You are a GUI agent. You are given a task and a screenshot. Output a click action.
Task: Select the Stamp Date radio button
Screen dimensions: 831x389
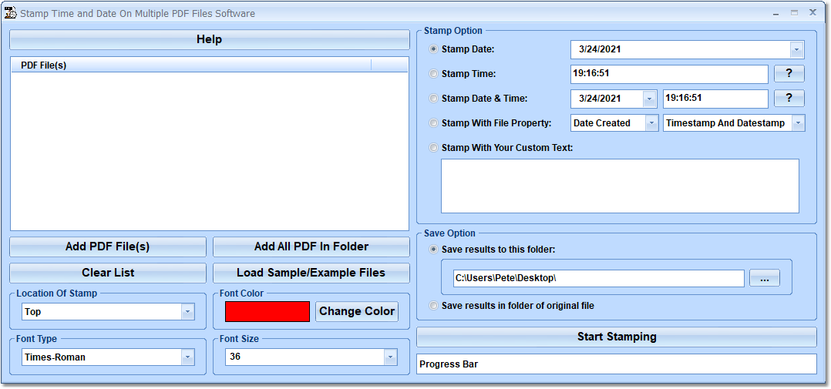[434, 49]
